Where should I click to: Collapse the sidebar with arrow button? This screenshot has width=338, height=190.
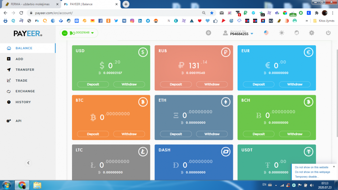point(28,163)
